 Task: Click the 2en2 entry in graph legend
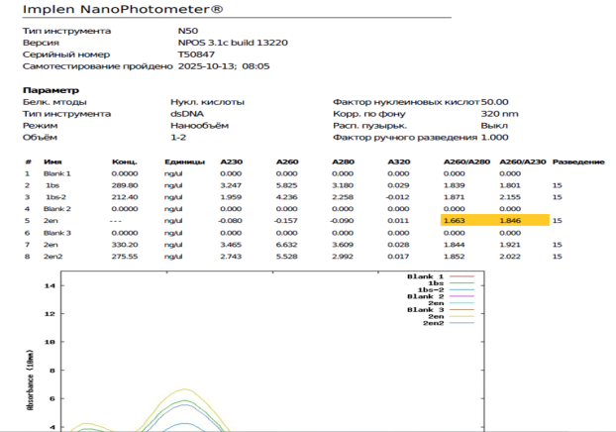[432, 323]
